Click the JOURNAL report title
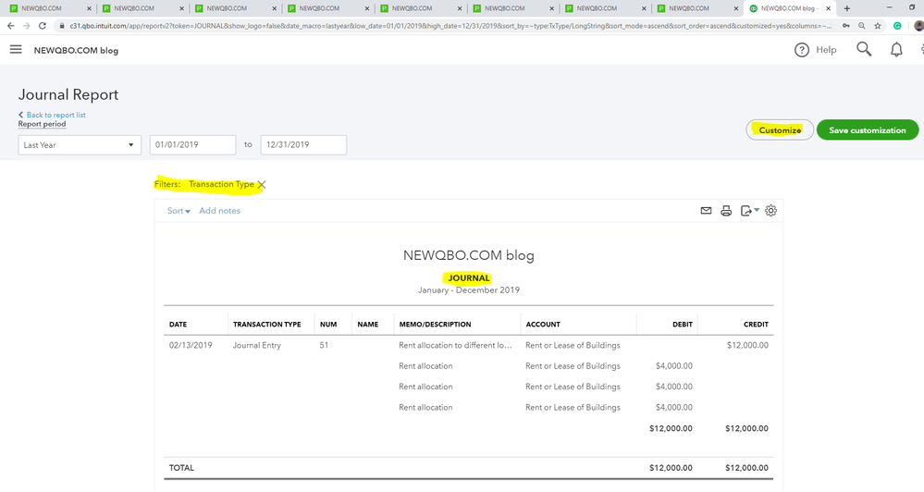Screen dimensions: 924x492 [469, 278]
